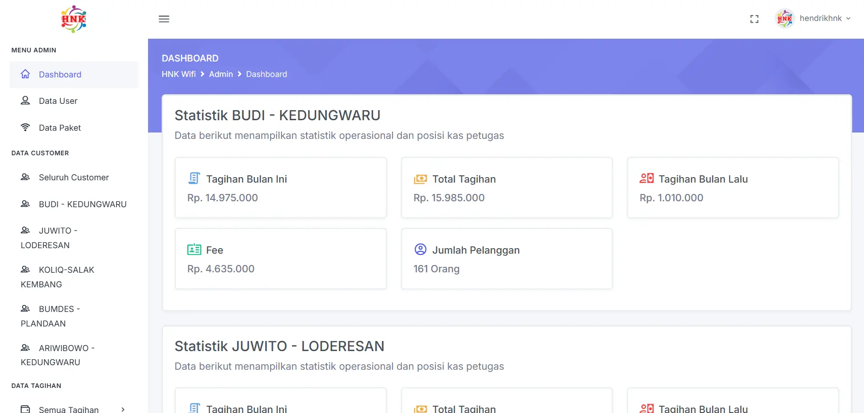Click the Dashboard home icon
This screenshot has width=864, height=413.
(x=26, y=74)
